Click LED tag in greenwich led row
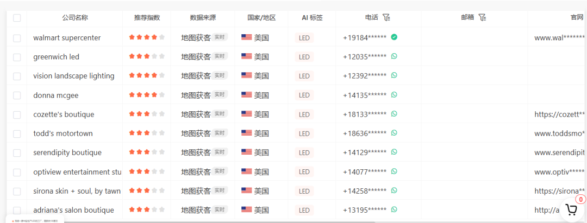This screenshot has width=587, height=223. click(x=304, y=57)
